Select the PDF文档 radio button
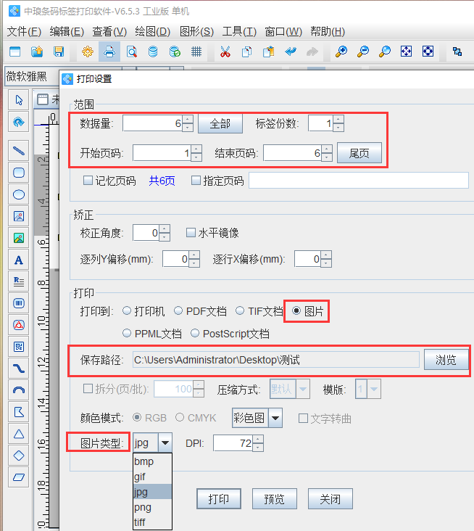474x531 pixels. [x=178, y=311]
